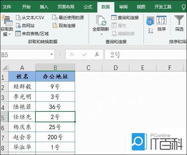The image size is (187, 155).
Task: Click the Select All corner triangle
Action: [x=5, y=68]
